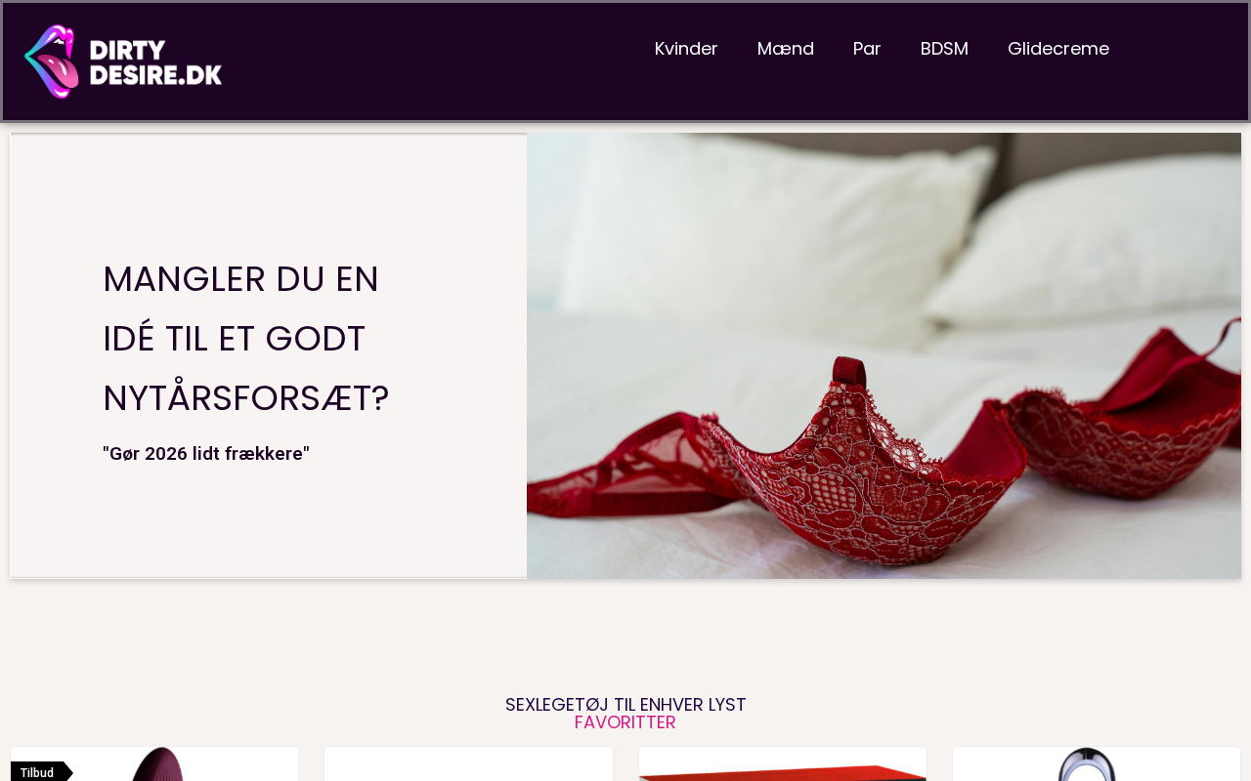Navigate to Glidecreme category
This screenshot has height=781, width=1251.
click(x=1058, y=49)
